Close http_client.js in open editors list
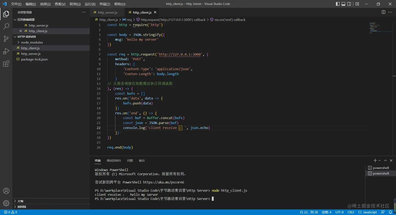 [21, 31]
